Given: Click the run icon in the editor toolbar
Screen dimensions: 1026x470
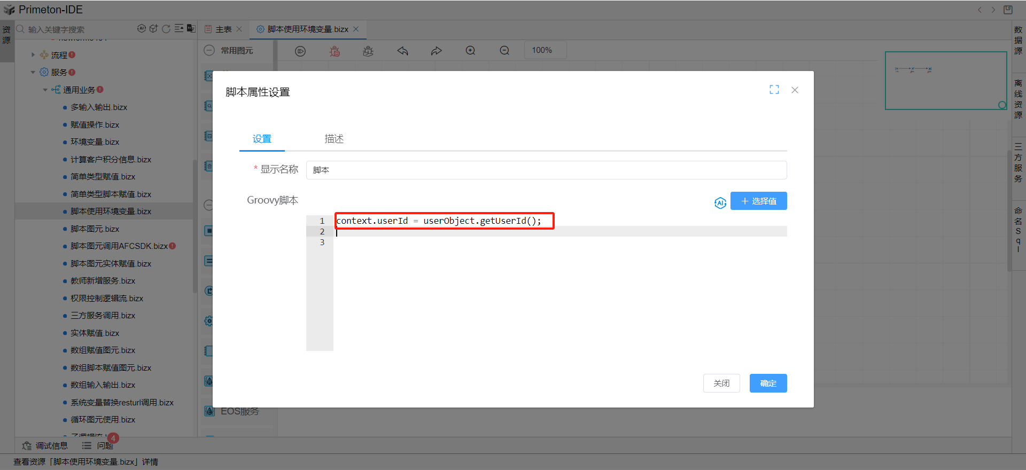Looking at the screenshot, I should point(300,51).
